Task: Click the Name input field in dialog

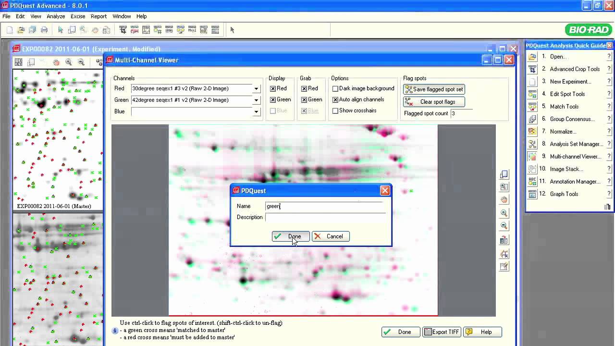Action: [x=325, y=206]
